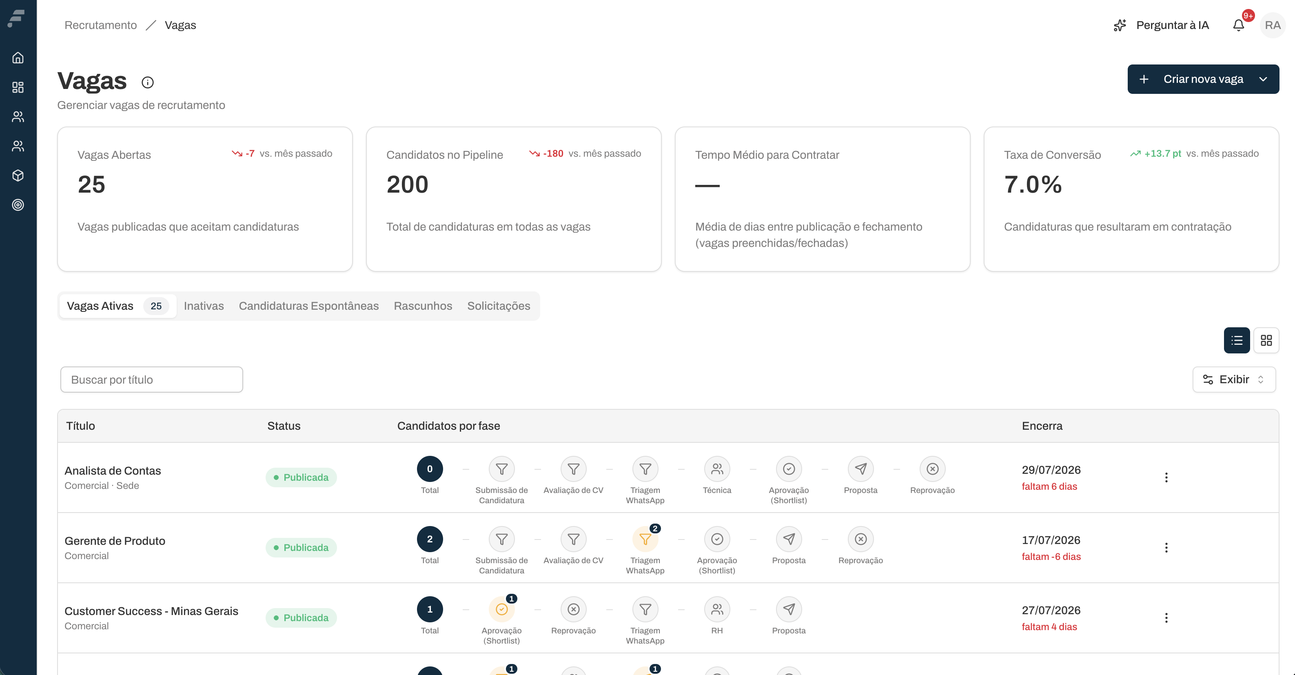Click Triagem WhatsApp stage for Customer Success row
This screenshot has height=675, width=1295.
click(x=645, y=609)
